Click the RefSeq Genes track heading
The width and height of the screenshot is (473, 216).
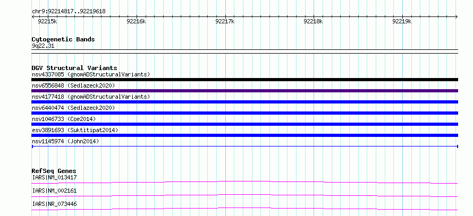coord(54,171)
